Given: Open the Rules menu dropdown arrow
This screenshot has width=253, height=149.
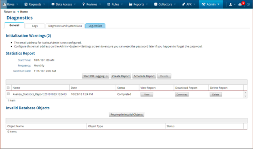Looking at the screenshot, I should point(122,4).
